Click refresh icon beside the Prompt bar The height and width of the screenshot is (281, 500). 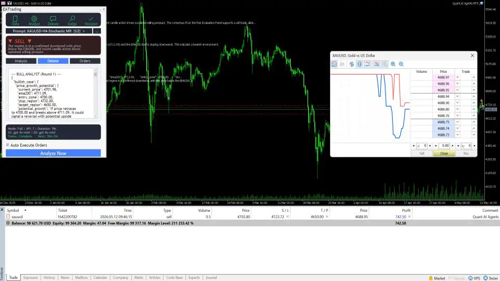pyautogui.click(x=97, y=31)
